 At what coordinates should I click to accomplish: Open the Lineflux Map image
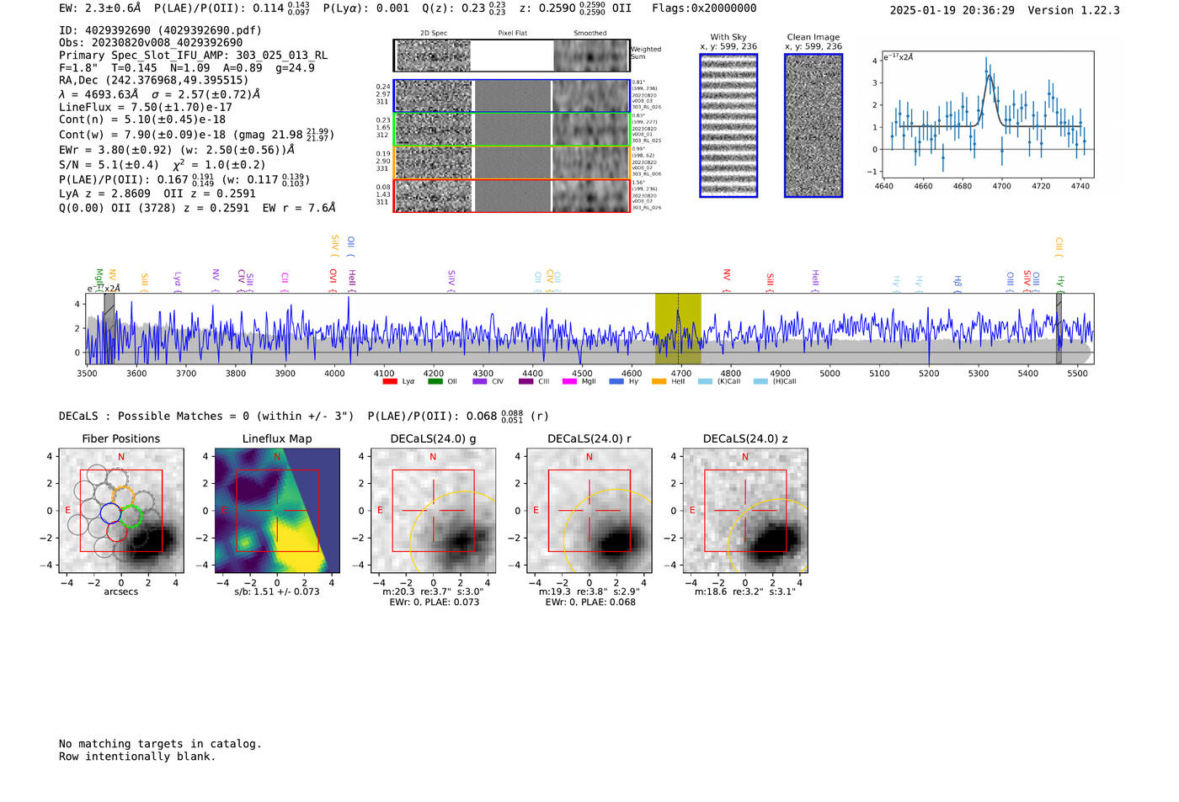pos(277,510)
